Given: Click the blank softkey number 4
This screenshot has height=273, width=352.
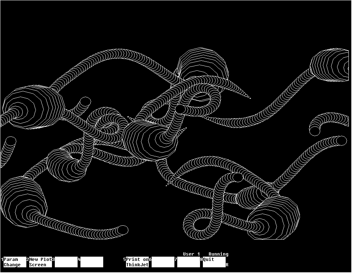Looking at the screenshot, I should [91, 262].
